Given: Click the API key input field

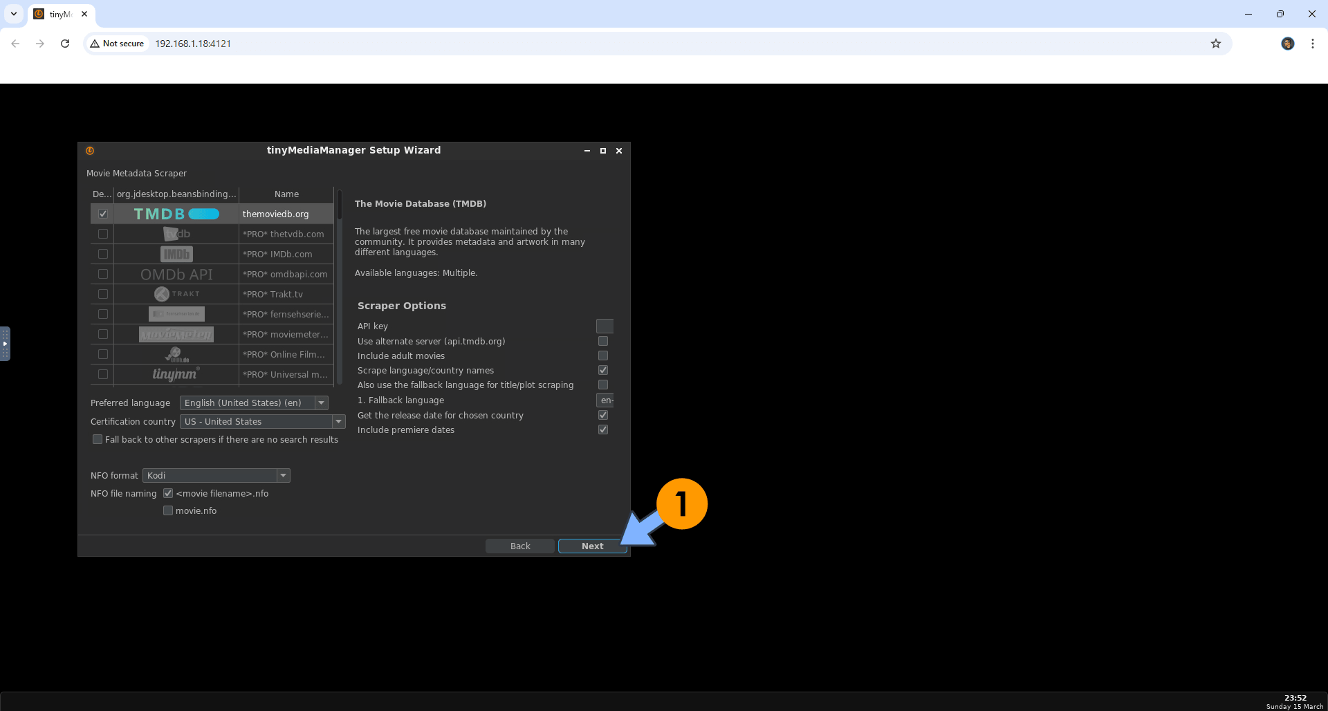Looking at the screenshot, I should click(605, 326).
